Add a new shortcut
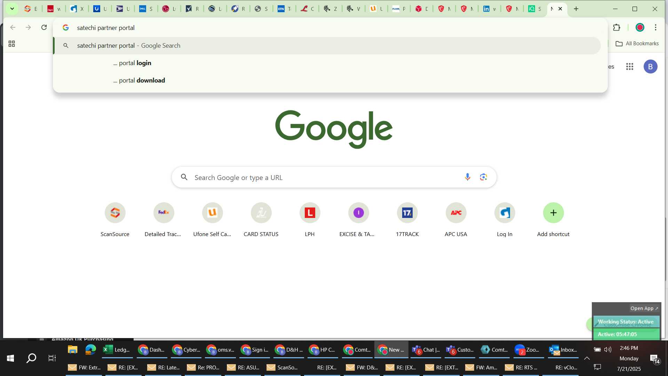 coord(553,220)
